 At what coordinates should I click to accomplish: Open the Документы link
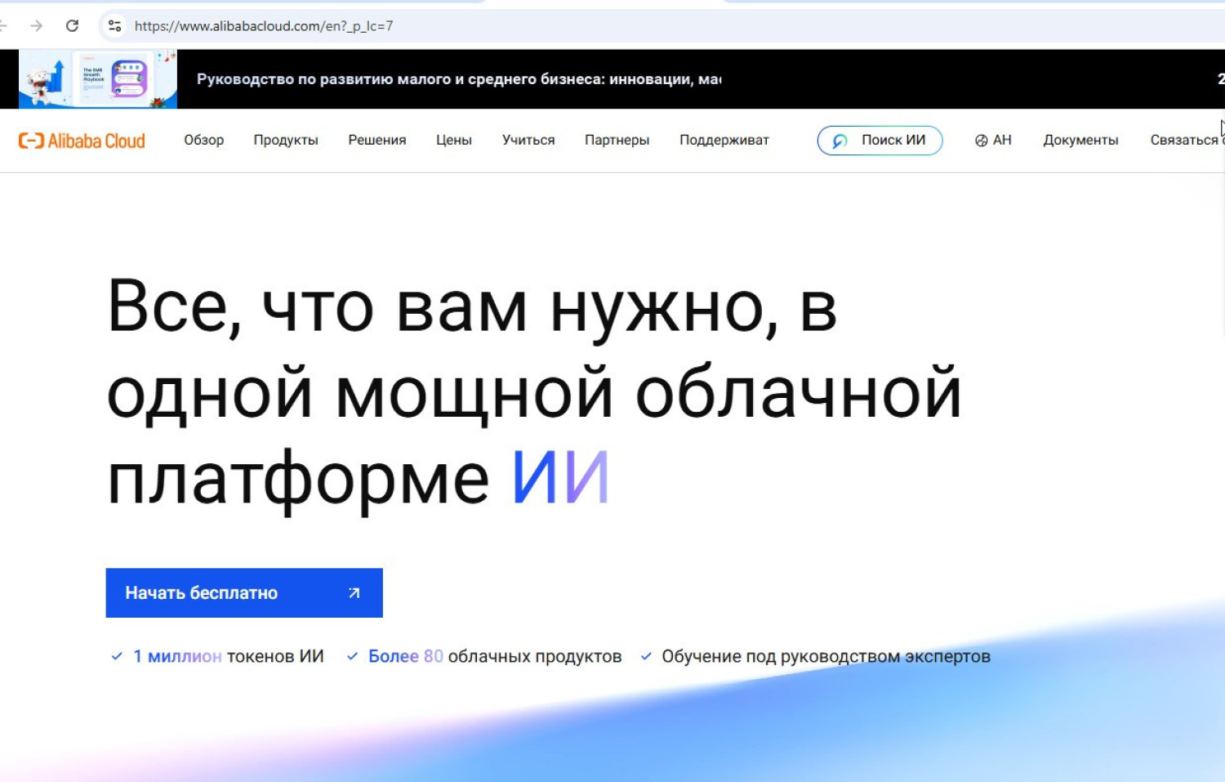click(1080, 141)
